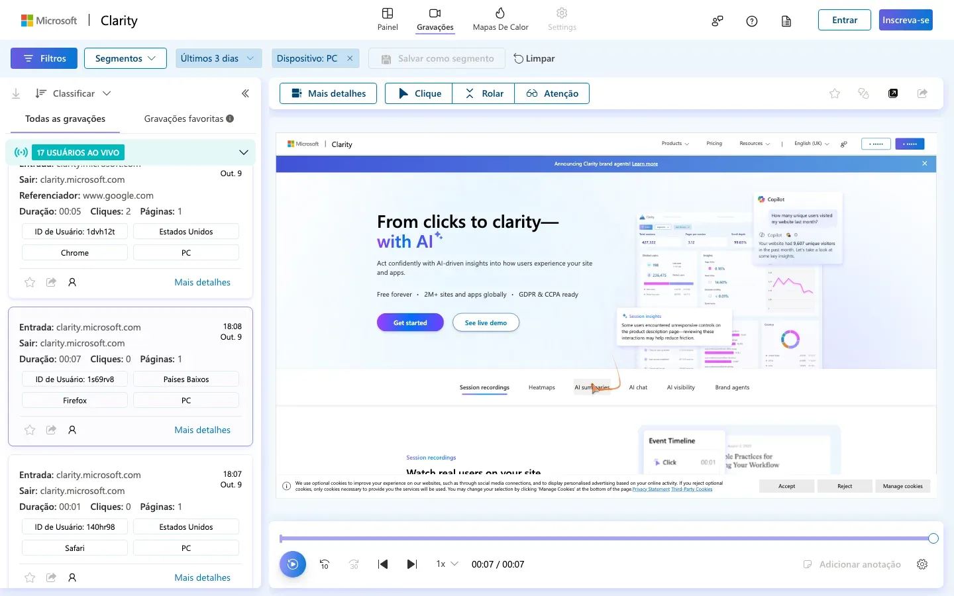Click Limpar to clear filters
This screenshot has width=954, height=596.
click(x=534, y=58)
